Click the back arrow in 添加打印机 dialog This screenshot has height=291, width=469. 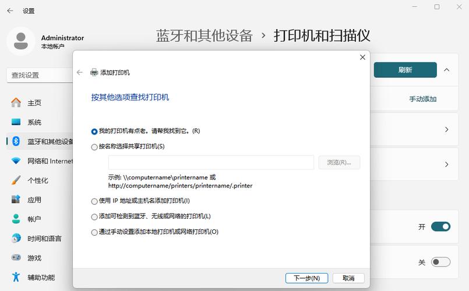pyautogui.click(x=80, y=72)
